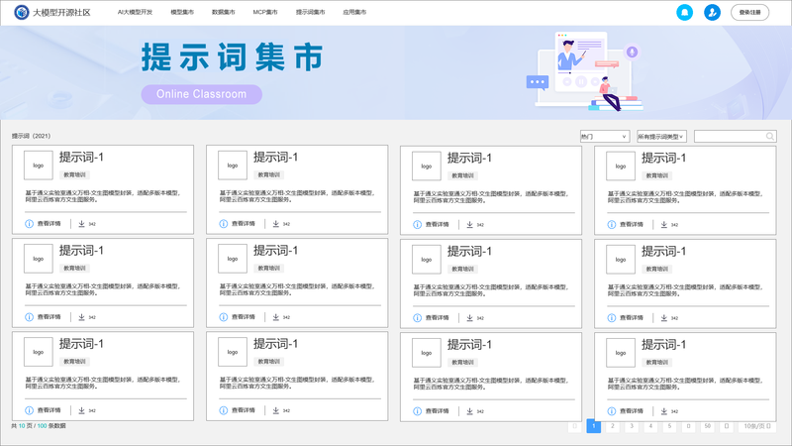
Task: Go to page 3 in pagination
Action: pyautogui.click(x=631, y=426)
